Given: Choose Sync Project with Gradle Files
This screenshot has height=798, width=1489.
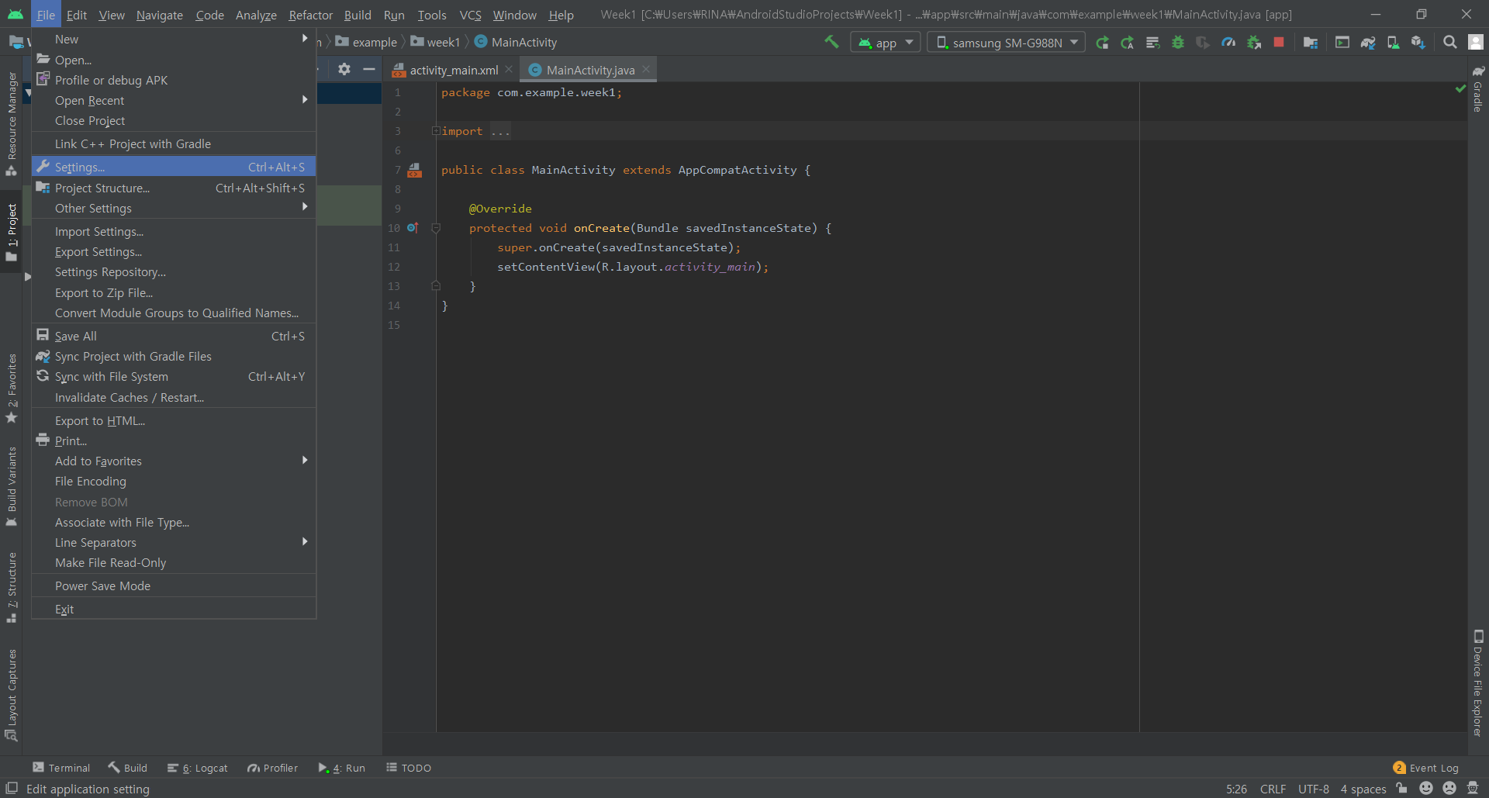Looking at the screenshot, I should click(174, 356).
